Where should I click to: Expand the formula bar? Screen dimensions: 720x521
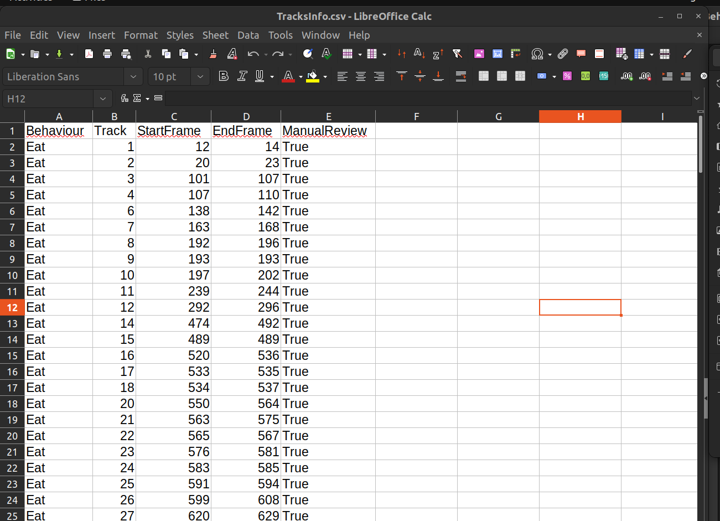697,99
